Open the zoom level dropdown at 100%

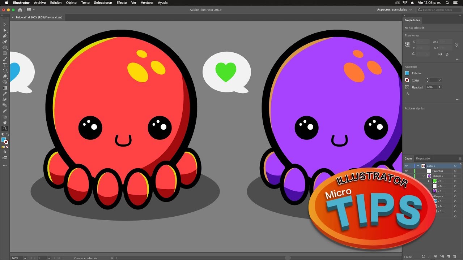pos(25,258)
